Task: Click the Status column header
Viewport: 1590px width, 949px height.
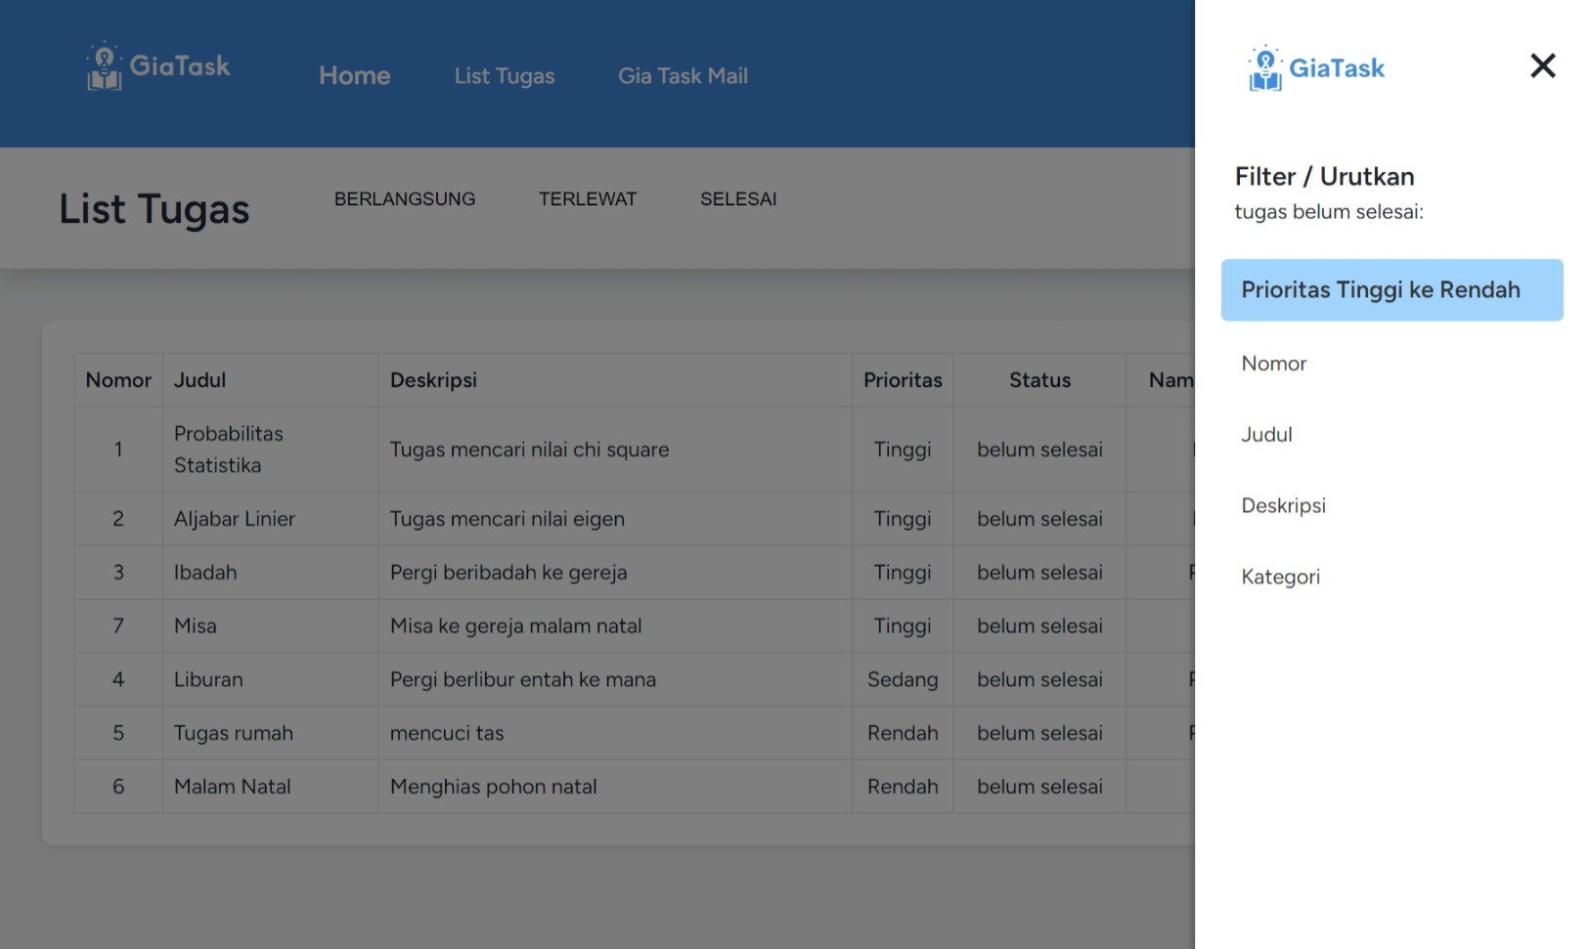Action: click(x=1038, y=379)
